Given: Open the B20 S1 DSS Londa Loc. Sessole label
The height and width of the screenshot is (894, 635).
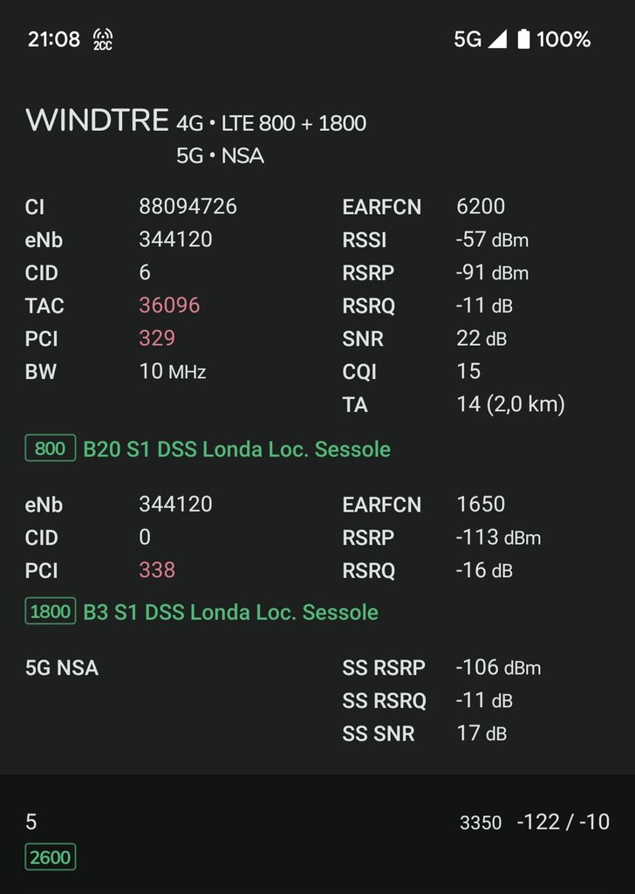Looking at the screenshot, I should 237,449.
